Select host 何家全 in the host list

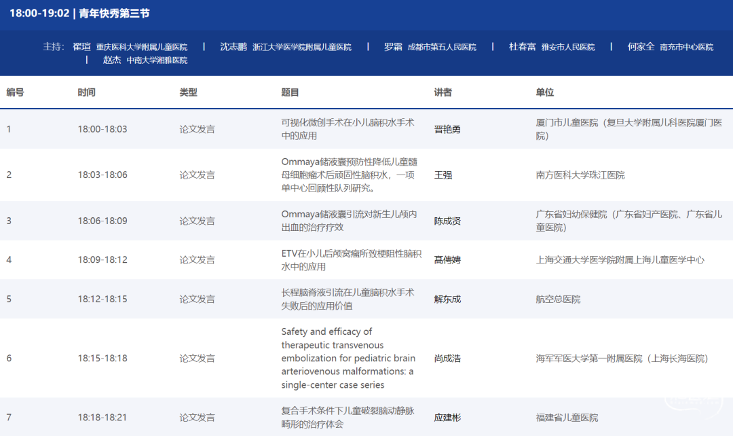pyautogui.click(x=641, y=47)
